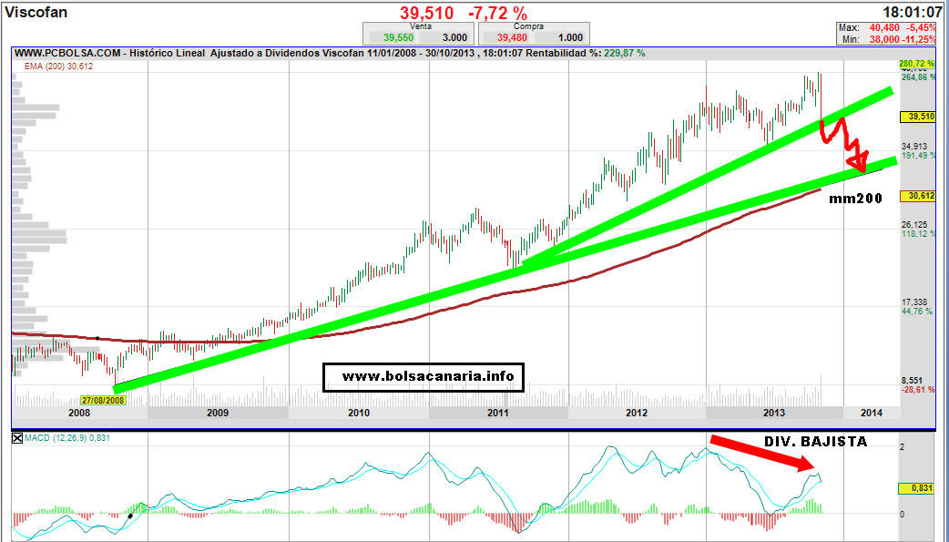Click the 280,72 % top scale tag
The image size is (949, 542).
[x=917, y=64]
